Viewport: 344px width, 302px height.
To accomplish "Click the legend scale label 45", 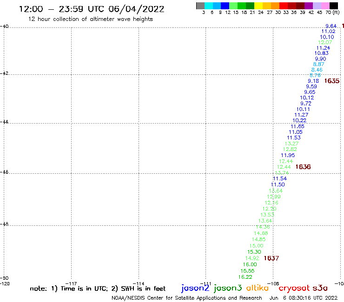I will point(319,13).
